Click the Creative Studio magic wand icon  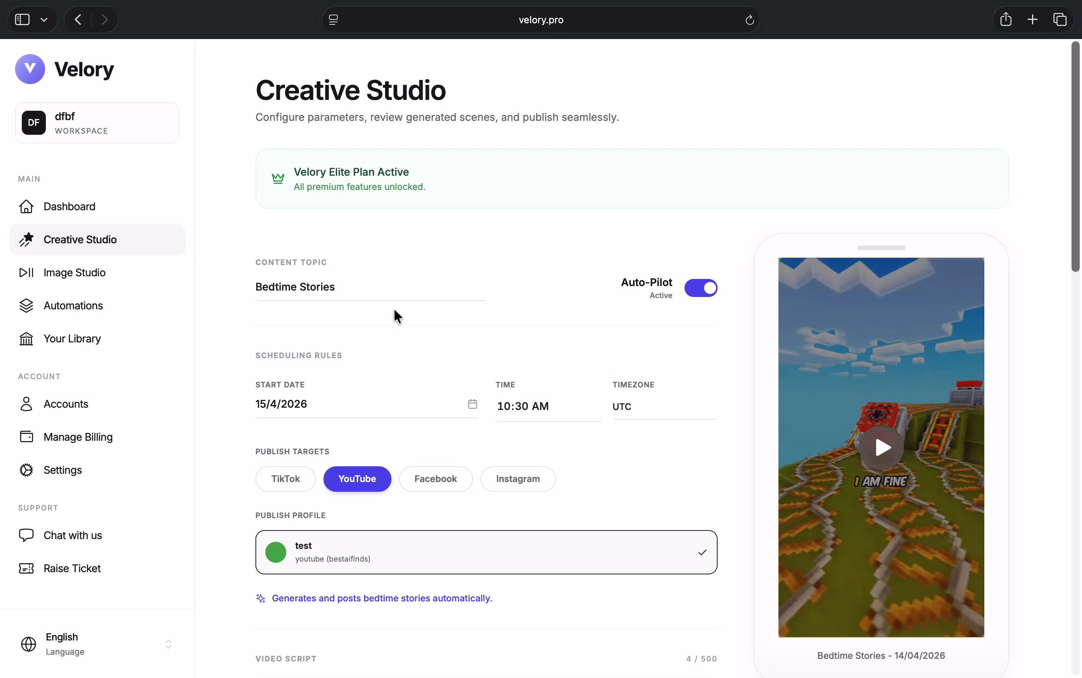click(26, 240)
